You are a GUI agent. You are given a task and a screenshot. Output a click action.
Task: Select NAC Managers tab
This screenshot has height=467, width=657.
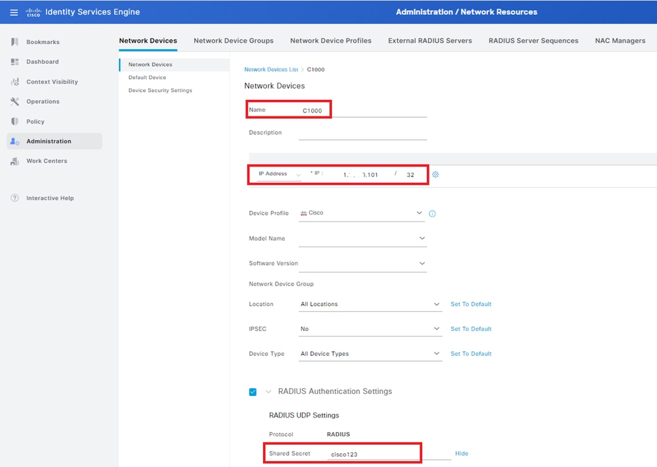pos(620,41)
